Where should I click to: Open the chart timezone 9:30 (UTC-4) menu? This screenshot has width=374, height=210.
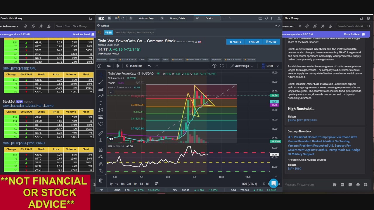pos(249,184)
